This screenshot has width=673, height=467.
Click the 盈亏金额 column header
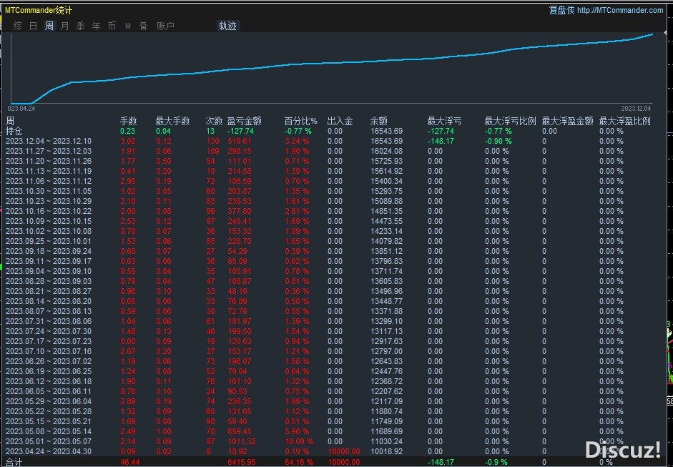244,121
